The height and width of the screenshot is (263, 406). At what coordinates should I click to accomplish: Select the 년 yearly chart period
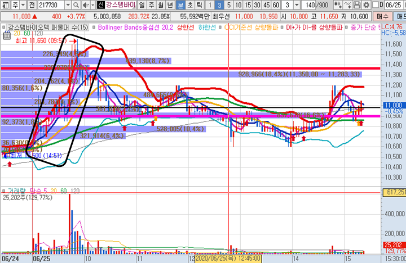pyautogui.click(x=170, y=5)
